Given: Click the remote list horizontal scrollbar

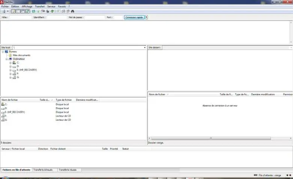Looking at the screenshot, I should [211, 138].
